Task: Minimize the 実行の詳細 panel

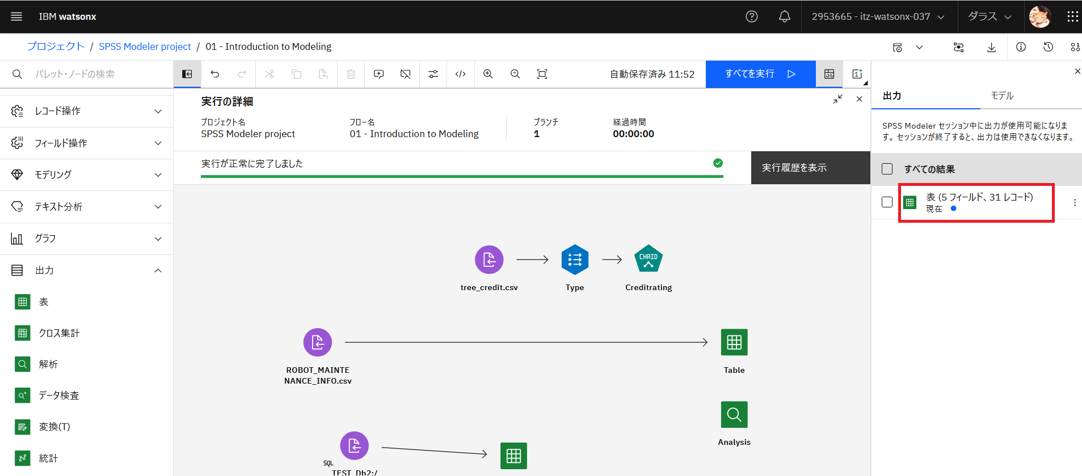Action: tap(837, 99)
